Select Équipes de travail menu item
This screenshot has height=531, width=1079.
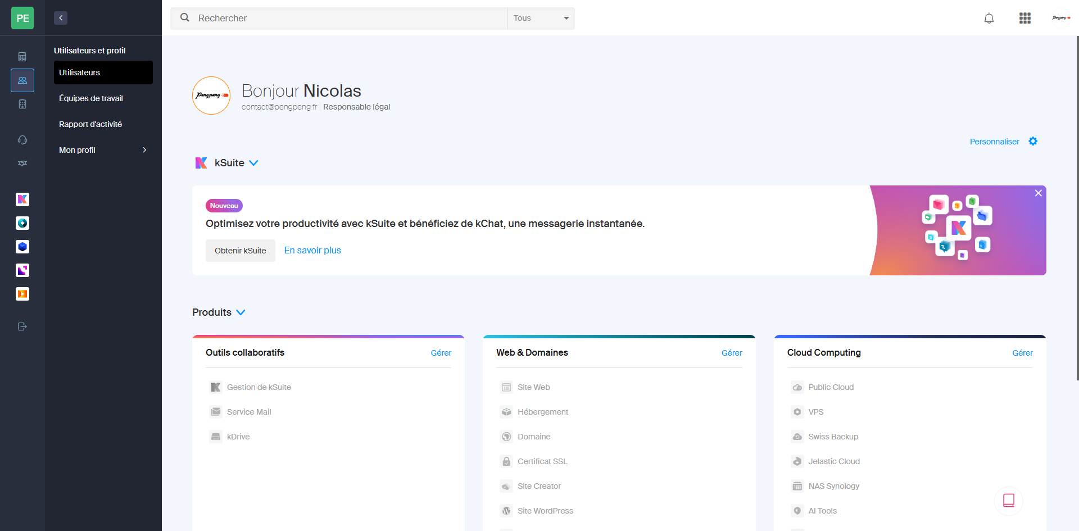[x=103, y=98]
